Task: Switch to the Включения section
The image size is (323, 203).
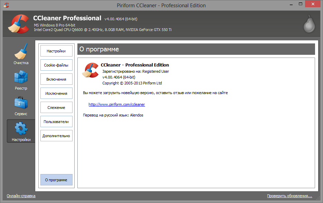Action: click(56, 79)
